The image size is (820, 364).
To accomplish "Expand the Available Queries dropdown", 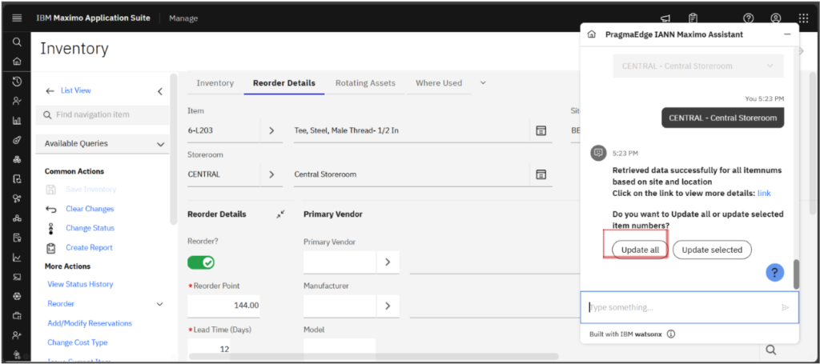I will (x=160, y=144).
